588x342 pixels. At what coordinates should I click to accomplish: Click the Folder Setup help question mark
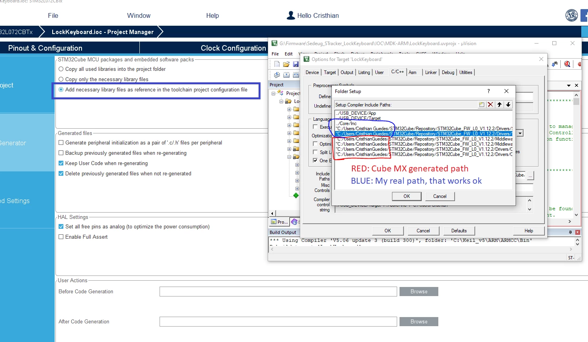tap(489, 91)
